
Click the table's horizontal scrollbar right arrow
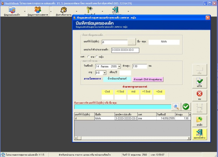click(x=189, y=138)
